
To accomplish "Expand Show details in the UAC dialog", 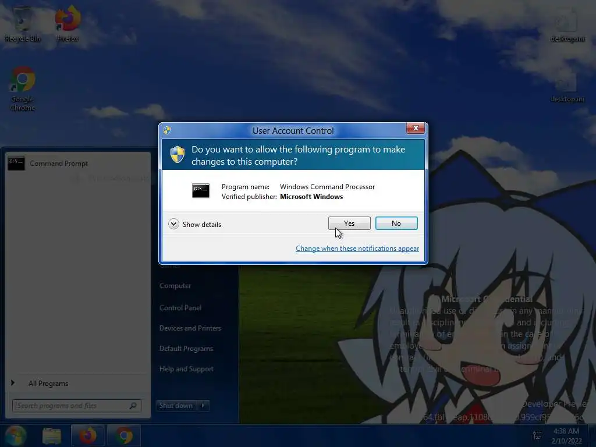I will pos(195,224).
